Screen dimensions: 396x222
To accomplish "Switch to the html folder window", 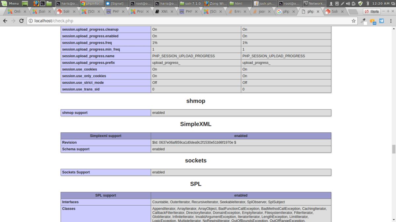I will (x=240, y=3).
